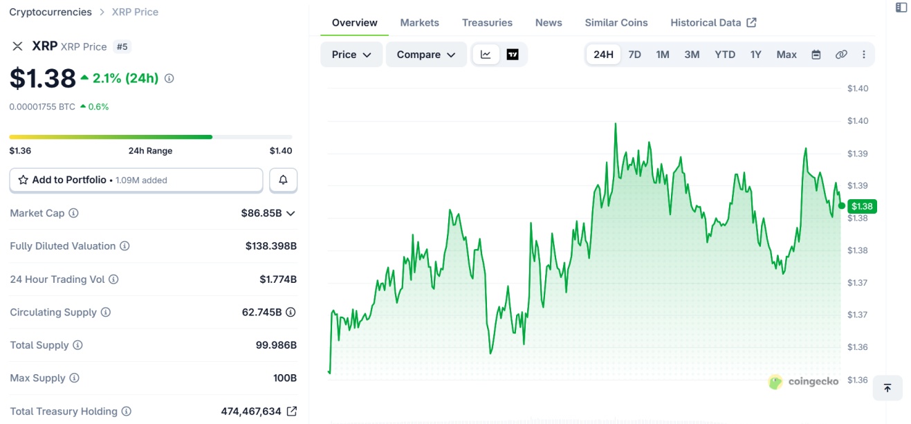Screen dimensions: 911x424
Task: Open the Price dropdown
Action: (x=351, y=55)
